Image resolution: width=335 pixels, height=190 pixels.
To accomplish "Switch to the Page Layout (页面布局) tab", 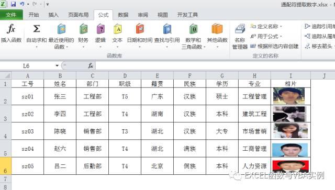I will click(78, 15).
